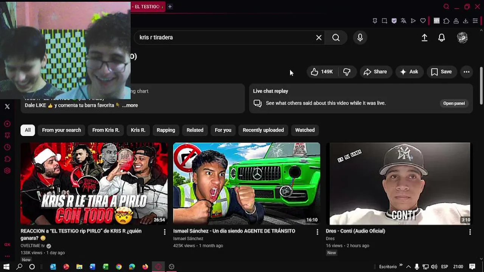Viewport: 484px width, 272px height.
Task: Open options menu for REACCION video
Action: click(x=164, y=232)
